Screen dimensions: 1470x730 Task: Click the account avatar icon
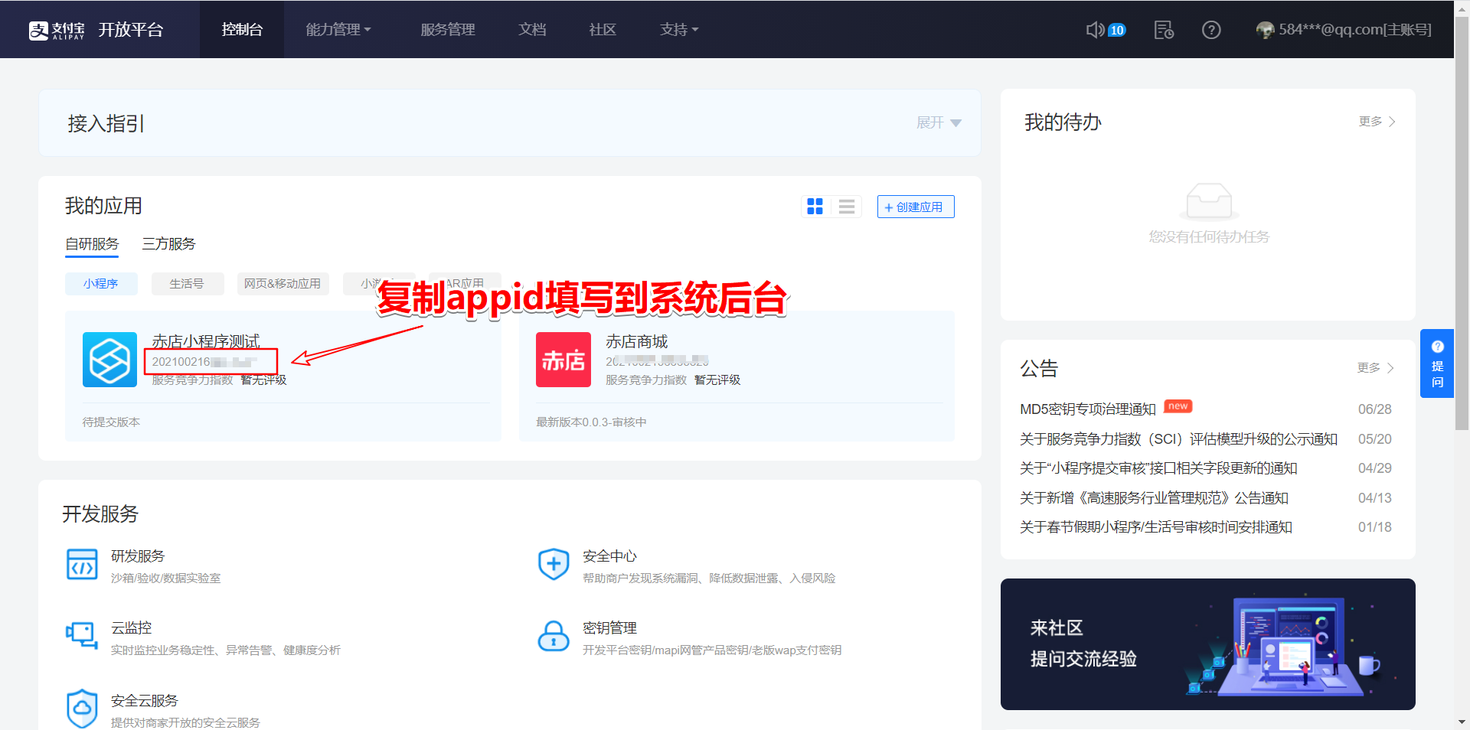click(1265, 30)
